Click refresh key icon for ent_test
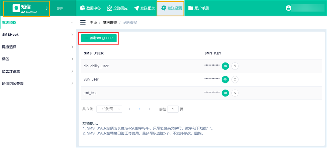327x148 pixels. (x=235, y=93)
